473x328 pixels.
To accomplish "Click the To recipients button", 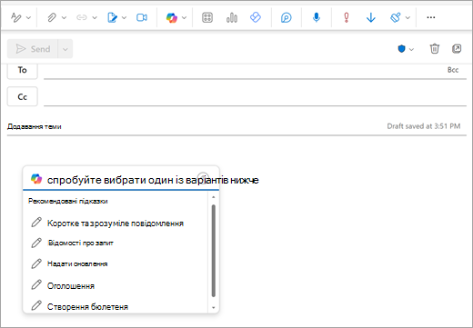I will click(x=23, y=70).
